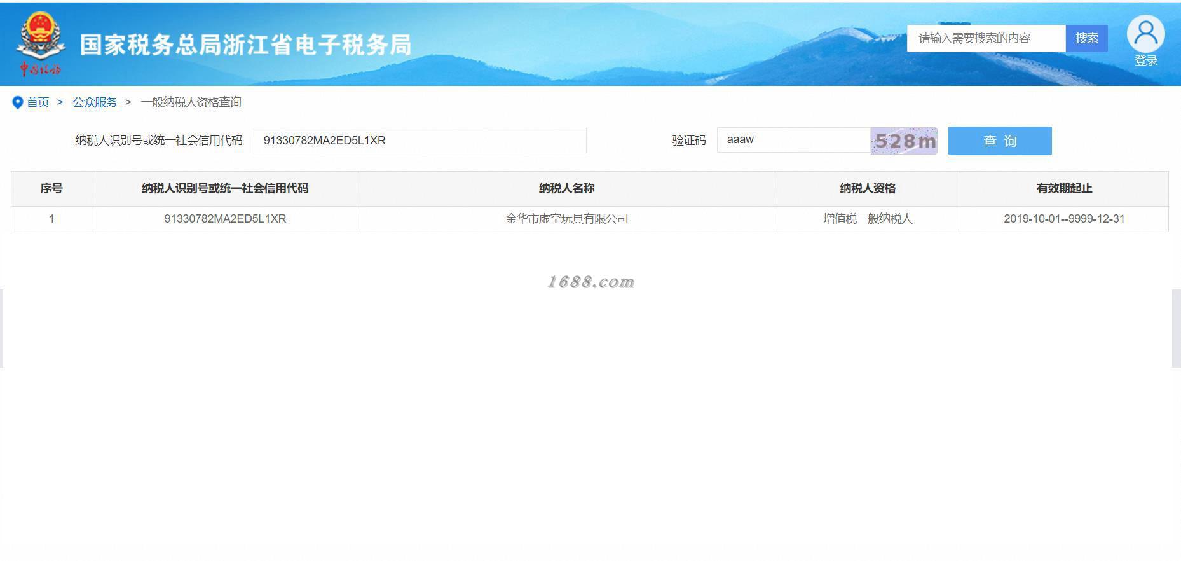This screenshot has width=1181, height=561.
Task: Open the user login avatar icon
Action: click(1145, 34)
